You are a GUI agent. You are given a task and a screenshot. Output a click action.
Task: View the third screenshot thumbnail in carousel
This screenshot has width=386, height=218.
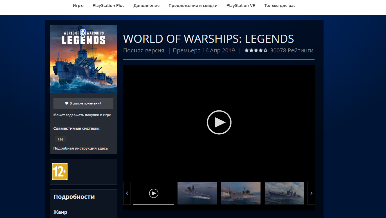coord(284,193)
